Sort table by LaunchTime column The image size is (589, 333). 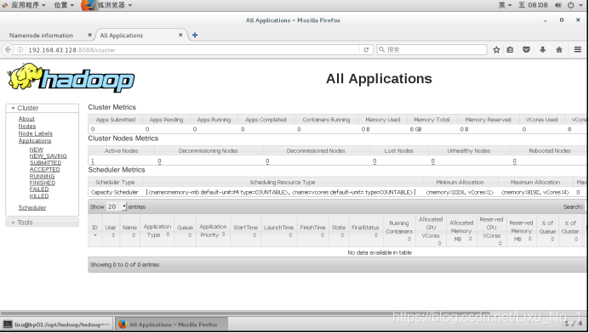coord(278,230)
